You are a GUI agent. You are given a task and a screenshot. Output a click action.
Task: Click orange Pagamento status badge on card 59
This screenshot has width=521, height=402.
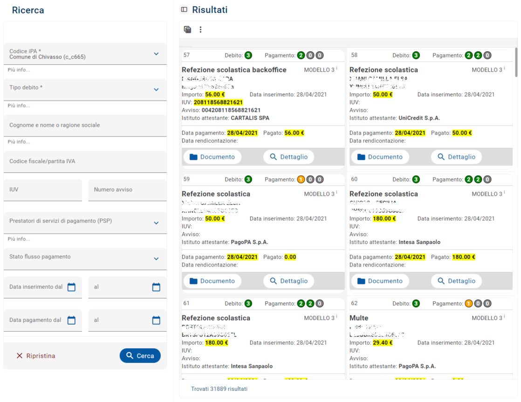[x=301, y=179]
